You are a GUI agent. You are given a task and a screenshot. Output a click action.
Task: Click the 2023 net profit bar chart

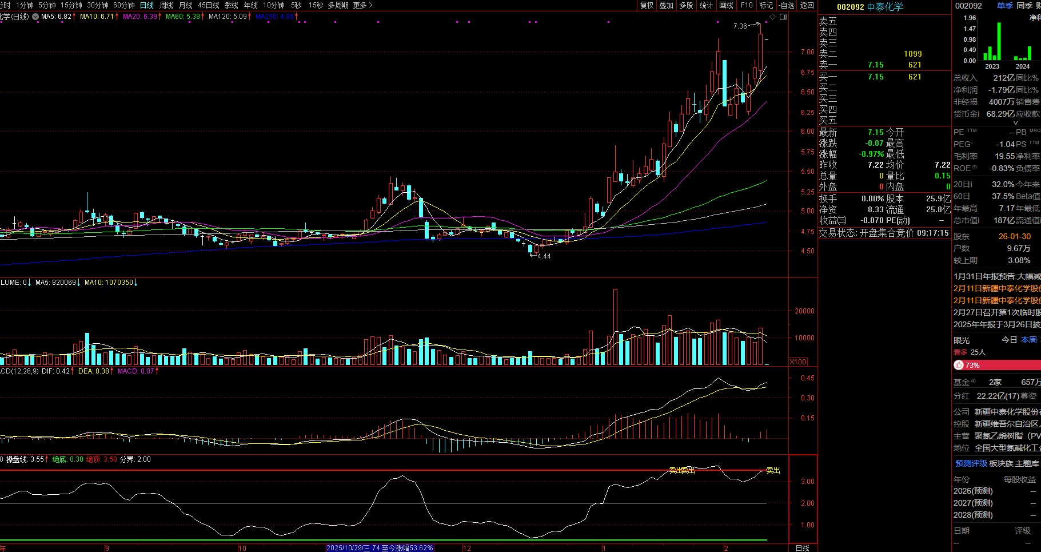[x=992, y=41]
